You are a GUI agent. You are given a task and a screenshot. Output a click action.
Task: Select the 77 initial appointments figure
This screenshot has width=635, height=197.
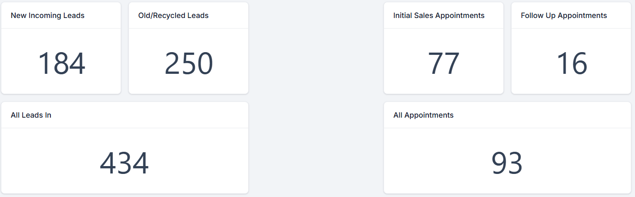tap(444, 64)
